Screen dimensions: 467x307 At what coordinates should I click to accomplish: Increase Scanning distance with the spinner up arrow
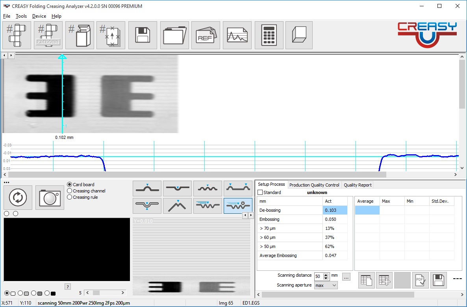click(x=326, y=275)
